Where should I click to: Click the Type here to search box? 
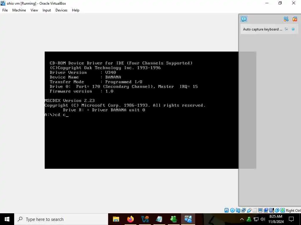pos(61,219)
